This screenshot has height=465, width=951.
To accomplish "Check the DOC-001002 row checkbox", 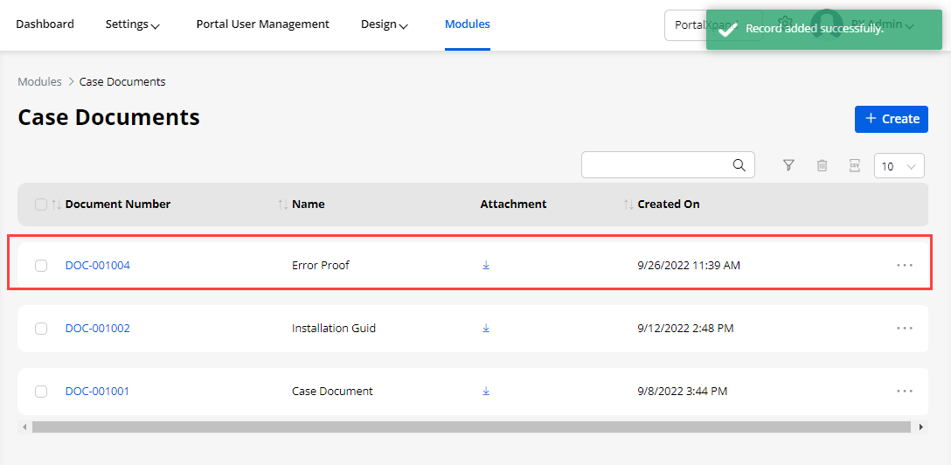I will (x=41, y=329).
